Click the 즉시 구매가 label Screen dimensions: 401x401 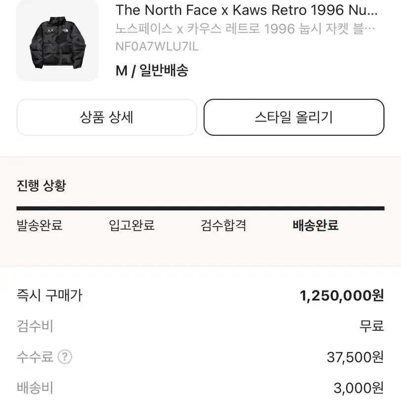click(x=49, y=295)
